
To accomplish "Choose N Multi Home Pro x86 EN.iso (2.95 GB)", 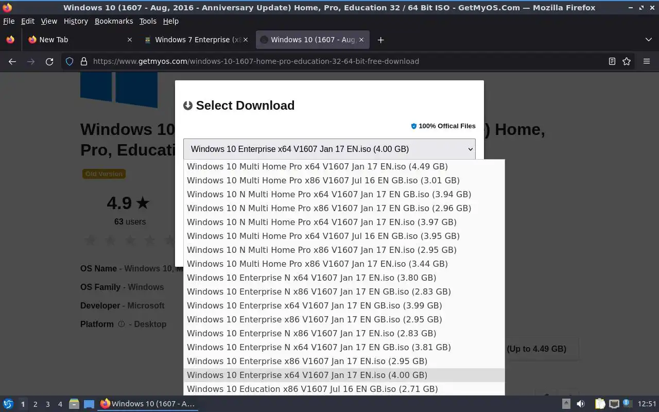I will pyautogui.click(x=344, y=250).
